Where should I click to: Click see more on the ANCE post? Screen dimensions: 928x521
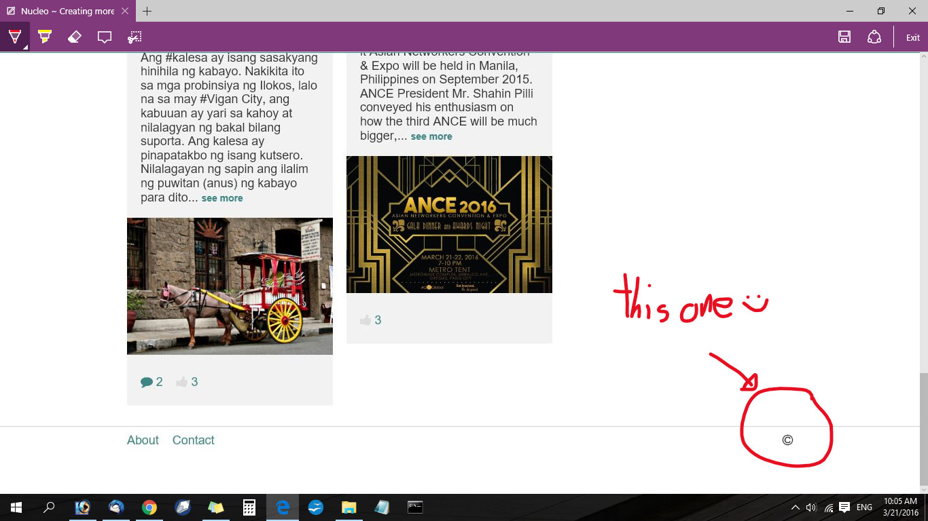point(431,136)
